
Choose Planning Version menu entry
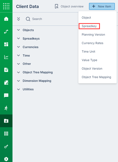coord(93,35)
